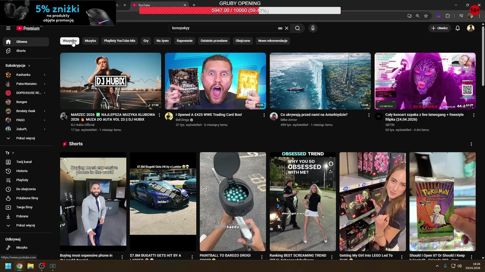485x272 pixels.
Task: Open ZeboPL channel subscription
Action: pyautogui.click(x=26, y=129)
